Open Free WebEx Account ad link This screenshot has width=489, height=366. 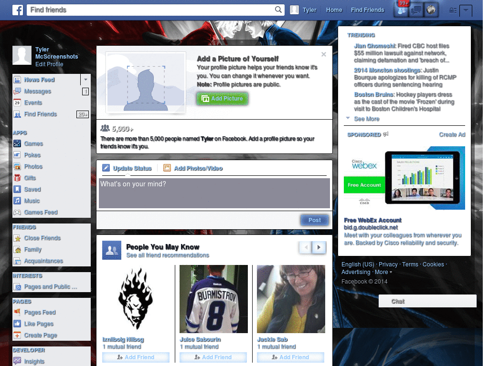pos(372,220)
